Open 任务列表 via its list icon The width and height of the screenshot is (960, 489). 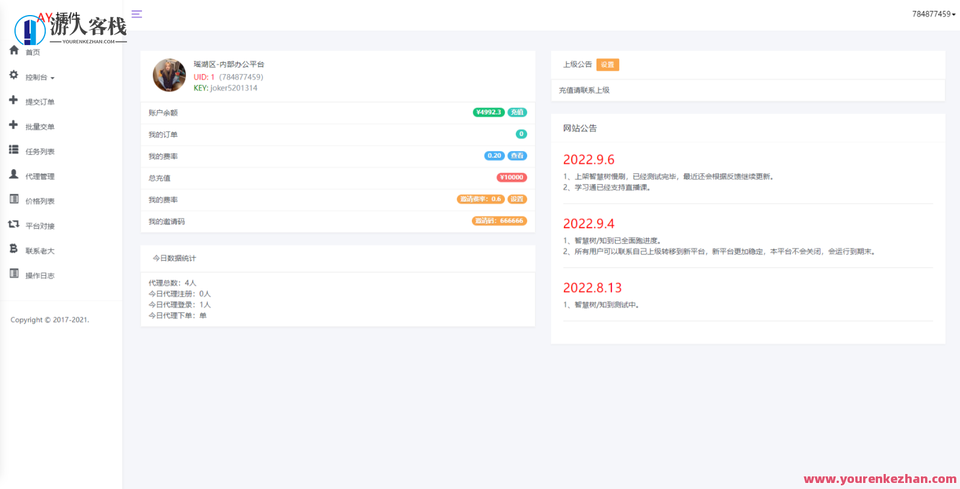13,149
